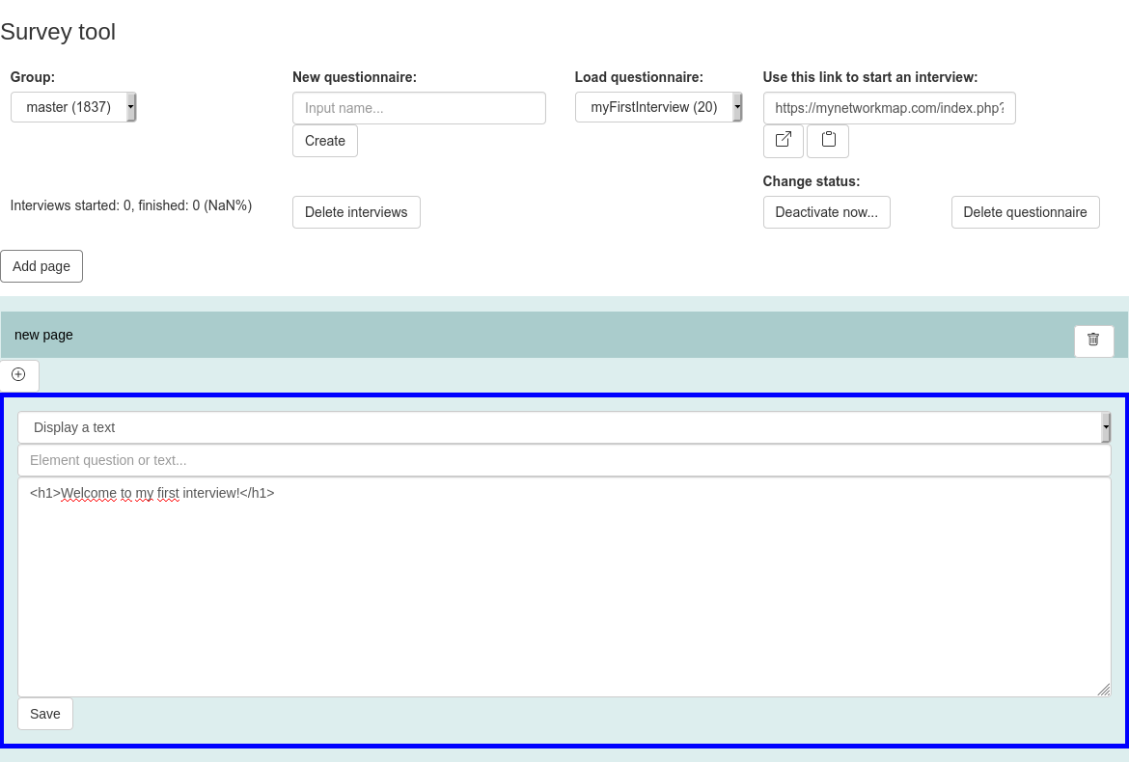Expand the 'Display a text' element type dropdown

[x=564, y=427]
